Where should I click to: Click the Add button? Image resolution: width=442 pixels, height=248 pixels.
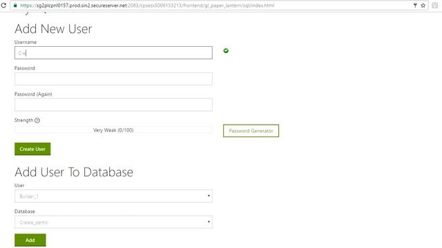[30, 240]
